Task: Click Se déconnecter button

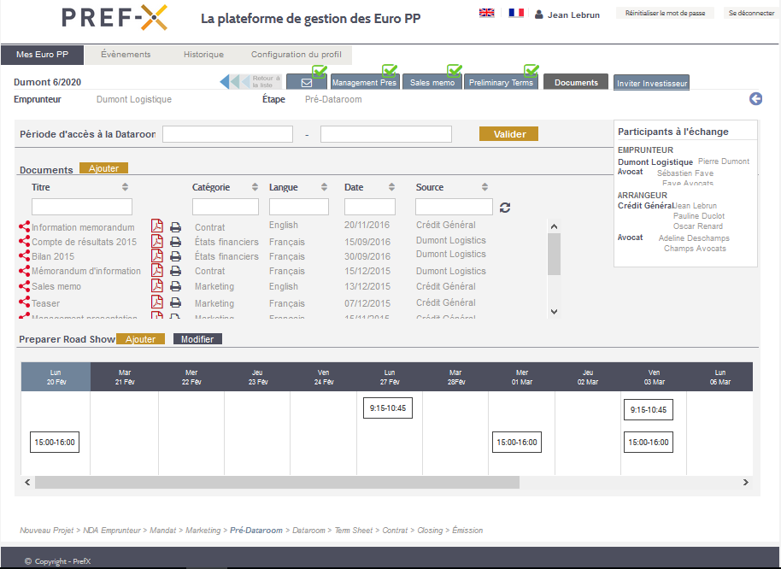Action: (751, 13)
